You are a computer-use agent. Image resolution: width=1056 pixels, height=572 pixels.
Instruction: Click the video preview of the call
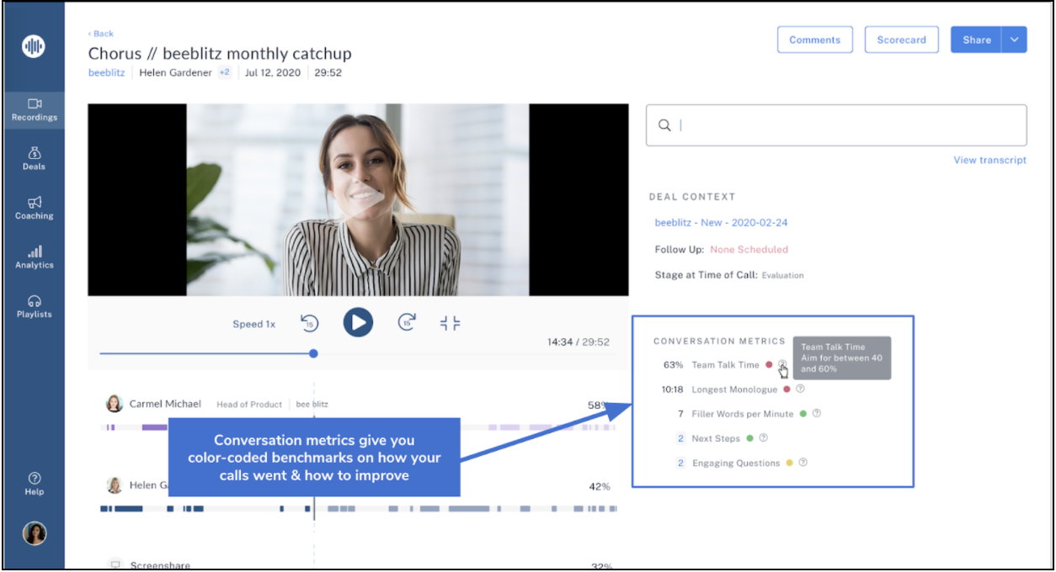coord(358,199)
